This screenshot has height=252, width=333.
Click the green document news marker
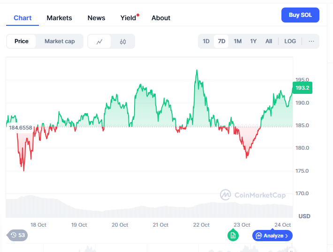(x=233, y=235)
